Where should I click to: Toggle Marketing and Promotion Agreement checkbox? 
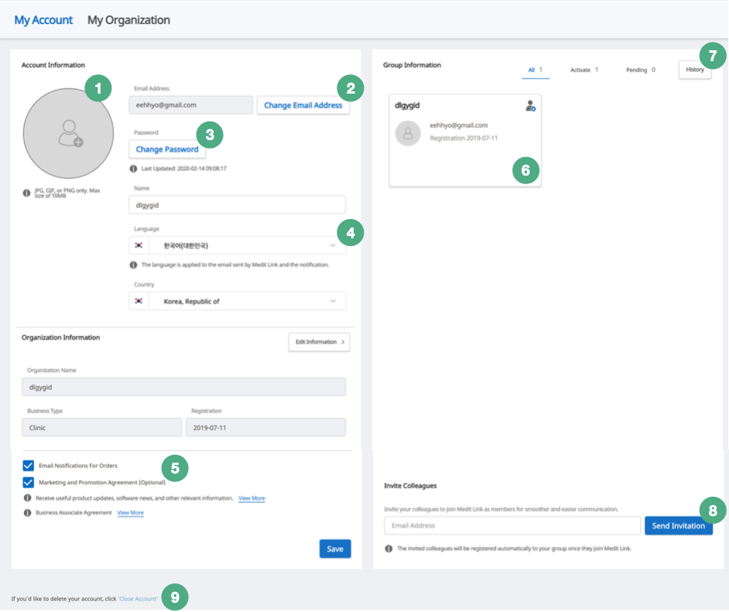coord(29,482)
